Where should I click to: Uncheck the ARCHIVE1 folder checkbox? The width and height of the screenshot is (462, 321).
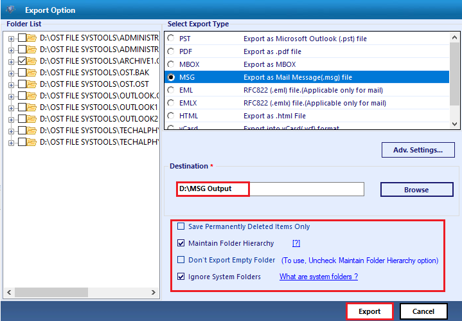coord(22,61)
